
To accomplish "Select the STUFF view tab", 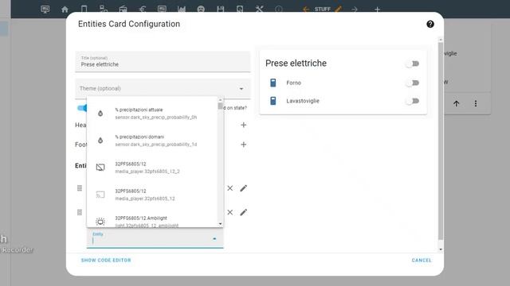I will pos(322,9).
